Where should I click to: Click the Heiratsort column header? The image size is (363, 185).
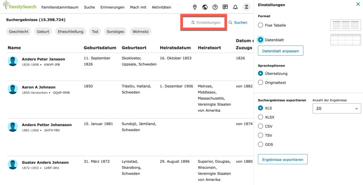[x=209, y=48]
